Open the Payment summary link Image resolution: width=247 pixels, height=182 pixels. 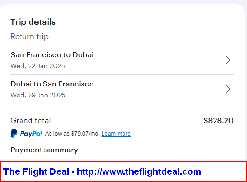tap(44, 150)
